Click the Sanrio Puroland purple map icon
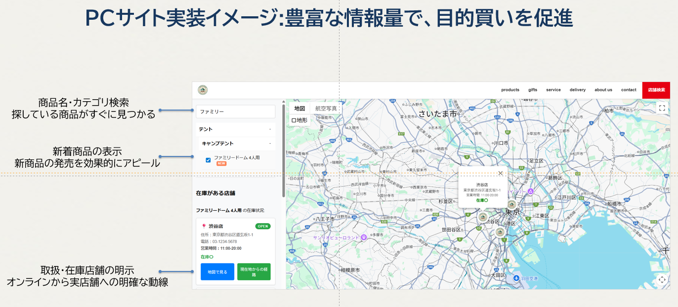 (364, 237)
